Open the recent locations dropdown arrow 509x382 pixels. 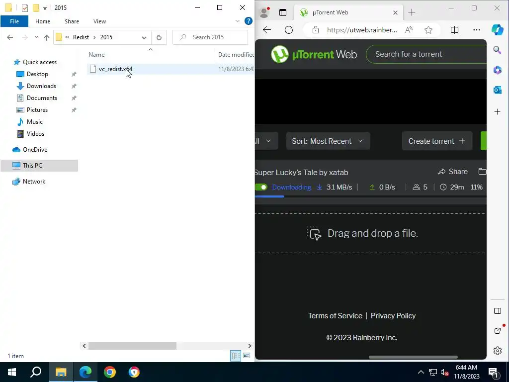36,37
